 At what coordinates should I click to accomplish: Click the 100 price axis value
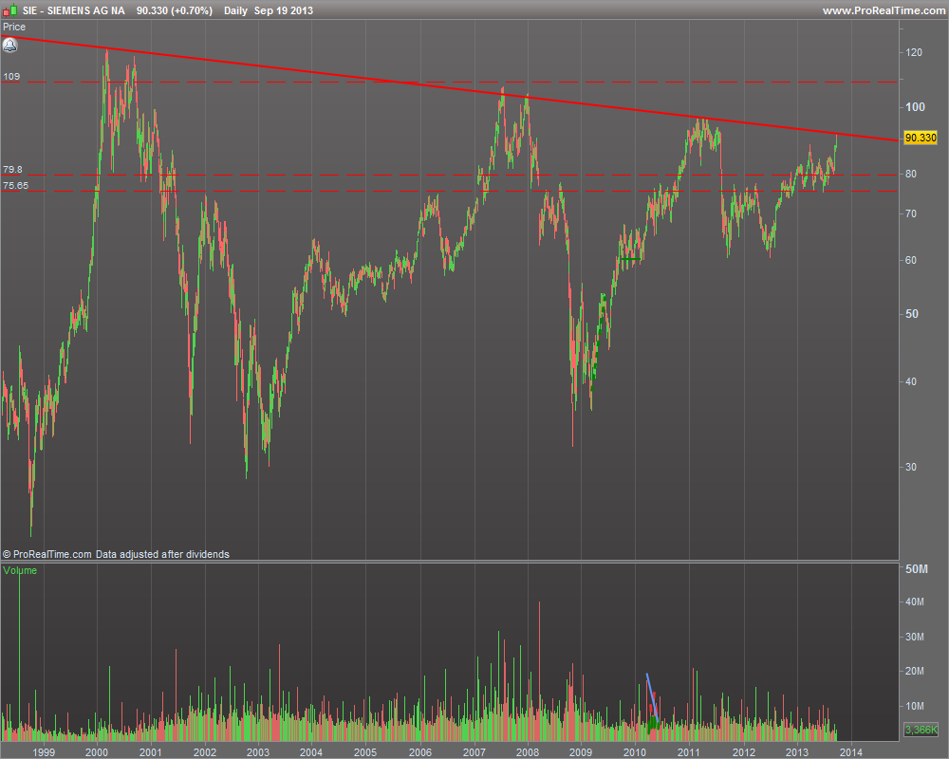coord(915,107)
